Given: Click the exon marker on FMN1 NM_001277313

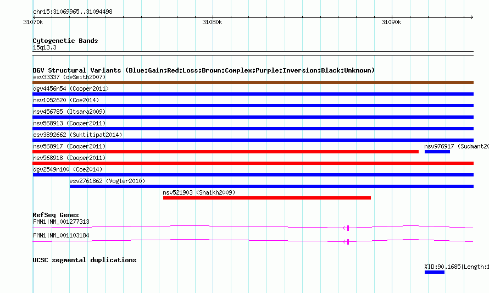Looking at the screenshot, I should pyautogui.click(x=348, y=228).
